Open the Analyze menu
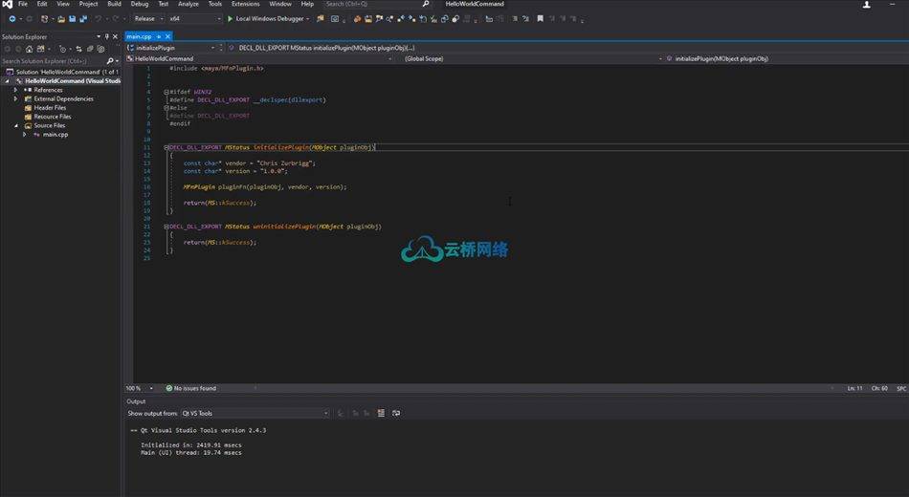The height and width of the screenshot is (497, 909). (188, 4)
